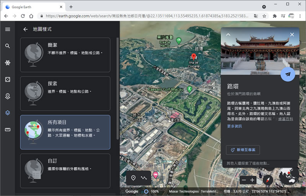The image size is (306, 196).
Task: Go back in browser history
Action: click(x=6, y=16)
